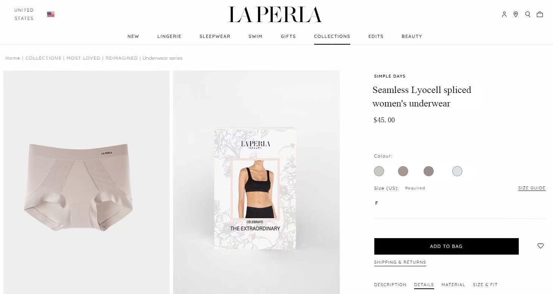
Task: Open the LINGERIE menu
Action: coord(169,36)
